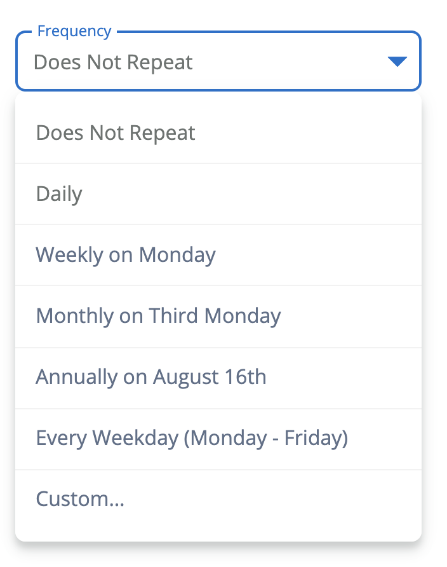447x567 pixels.
Task: Choose Daily from the frequency list
Action: (59, 194)
